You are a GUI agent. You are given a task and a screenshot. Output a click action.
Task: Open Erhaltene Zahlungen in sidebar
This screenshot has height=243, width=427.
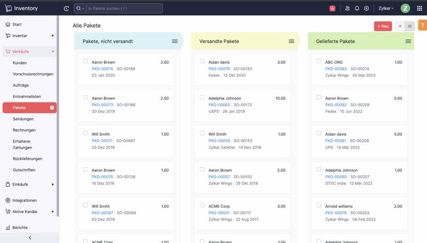[22, 144]
